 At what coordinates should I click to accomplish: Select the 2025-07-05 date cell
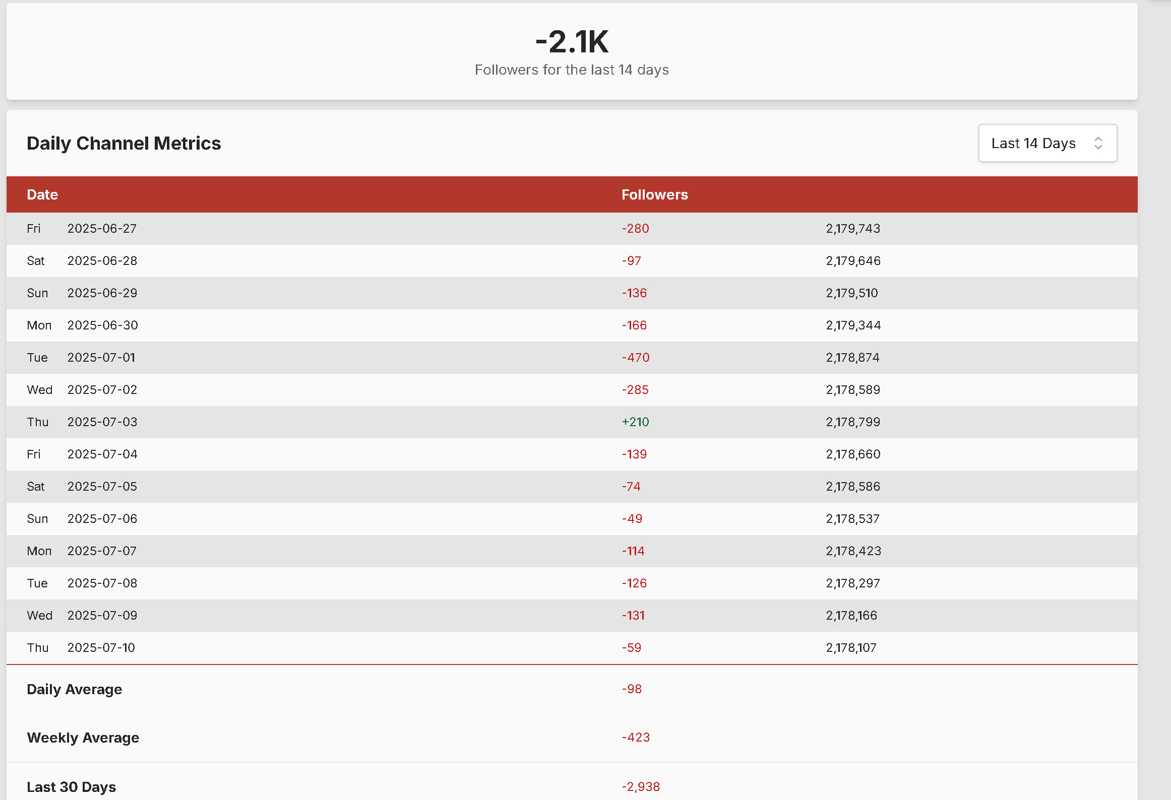coord(102,486)
